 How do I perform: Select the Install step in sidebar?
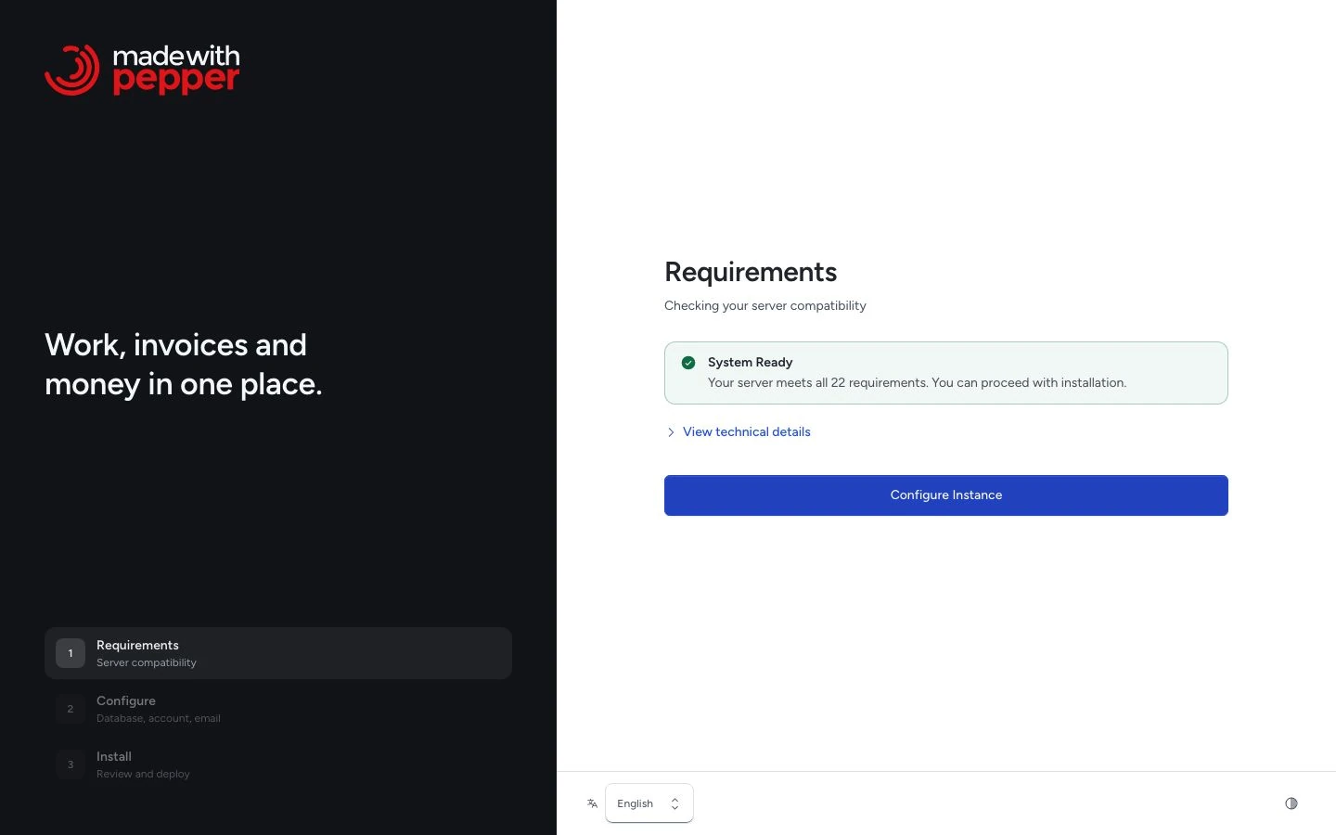click(x=278, y=764)
